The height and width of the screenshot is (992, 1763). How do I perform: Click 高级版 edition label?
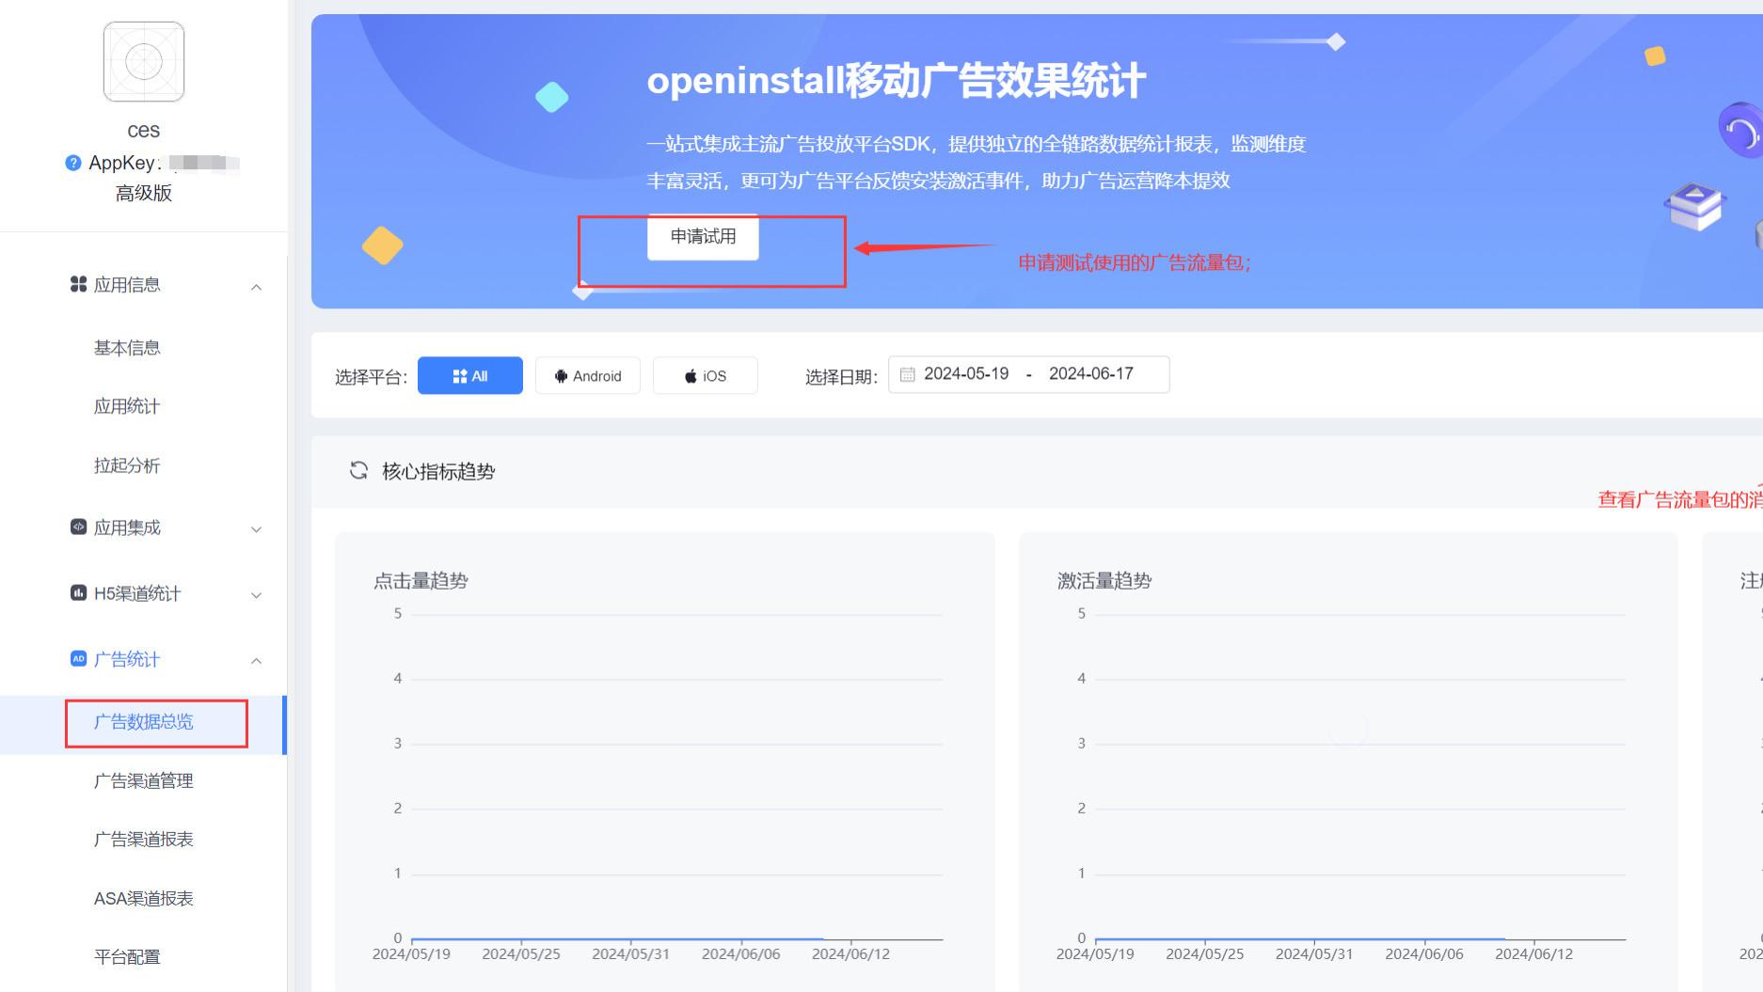[x=144, y=194]
